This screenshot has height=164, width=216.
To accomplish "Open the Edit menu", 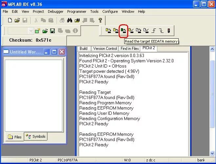I will point(15,11).
